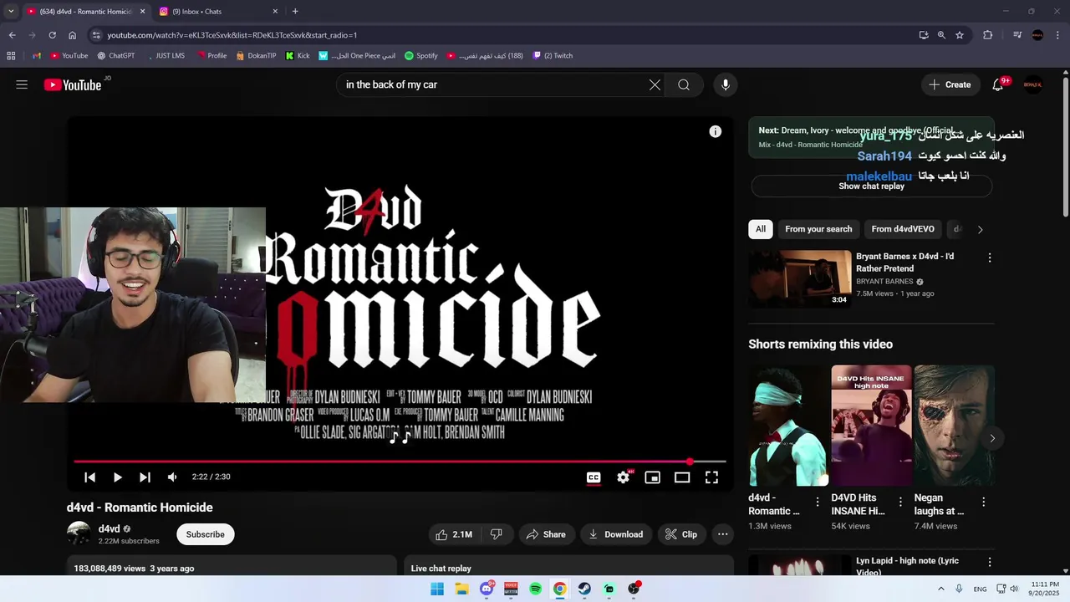Skip to previous video in playlist
This screenshot has height=602, width=1070.
coord(89,477)
